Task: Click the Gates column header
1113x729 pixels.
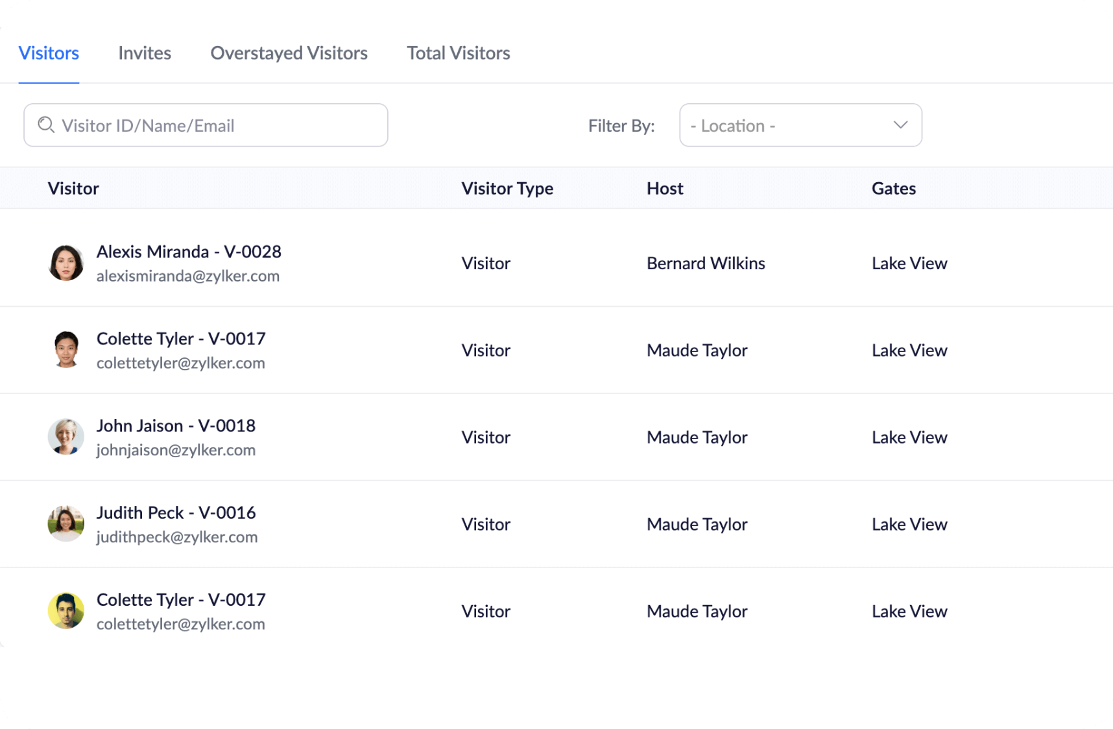Action: [x=893, y=189]
